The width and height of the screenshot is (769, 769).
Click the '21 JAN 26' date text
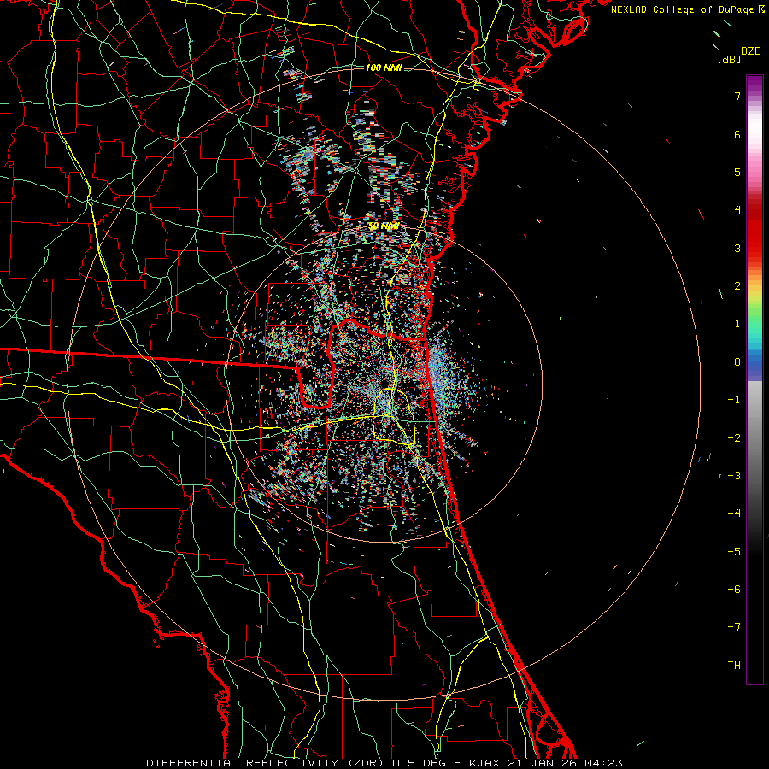542,763
